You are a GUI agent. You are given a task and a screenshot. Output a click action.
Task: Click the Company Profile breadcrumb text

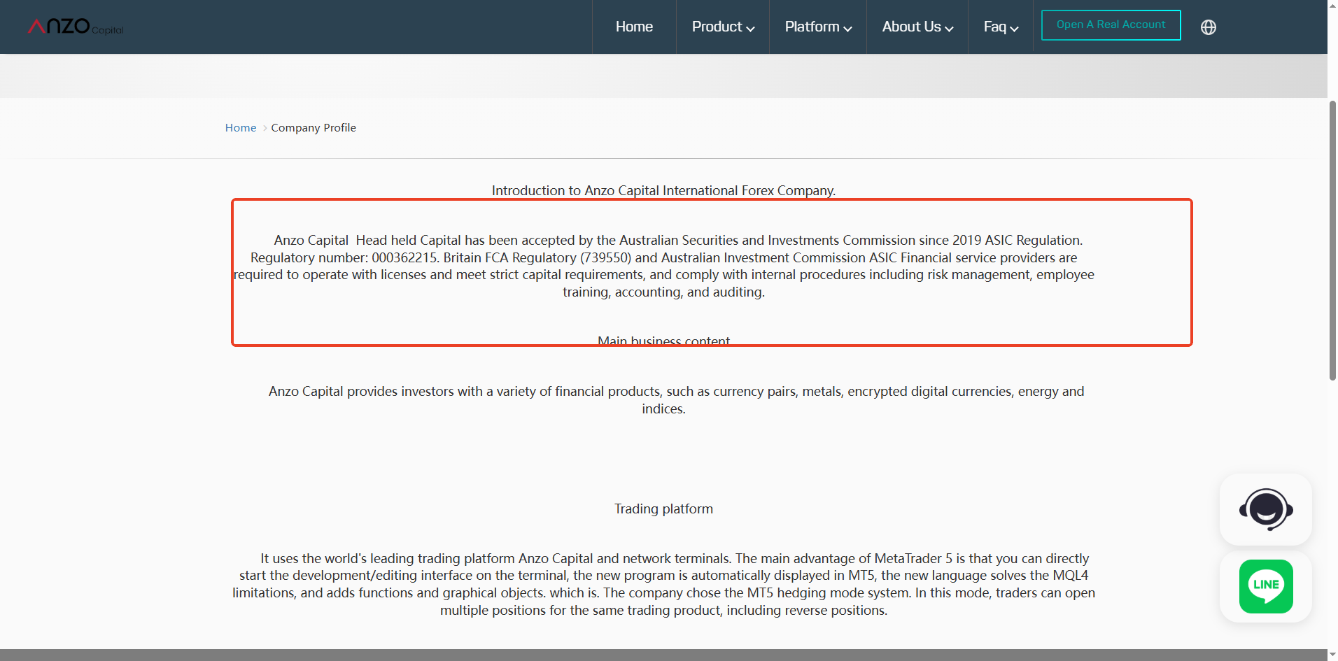coord(314,128)
